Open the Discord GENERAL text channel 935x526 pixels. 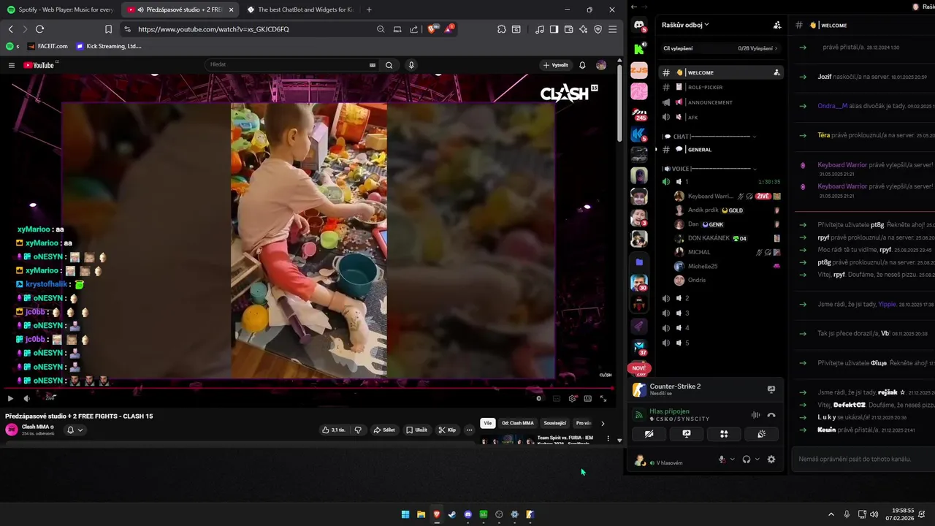(x=720, y=149)
